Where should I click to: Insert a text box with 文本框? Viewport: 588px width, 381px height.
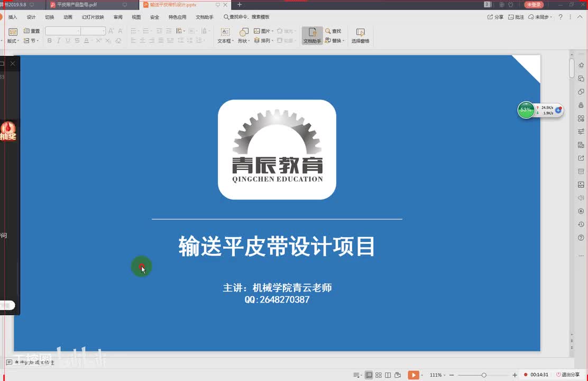225,35
